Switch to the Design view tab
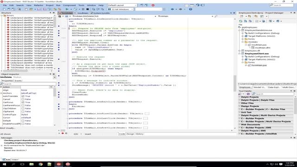Screen dimensions: 297x167 (x=130, y=134)
